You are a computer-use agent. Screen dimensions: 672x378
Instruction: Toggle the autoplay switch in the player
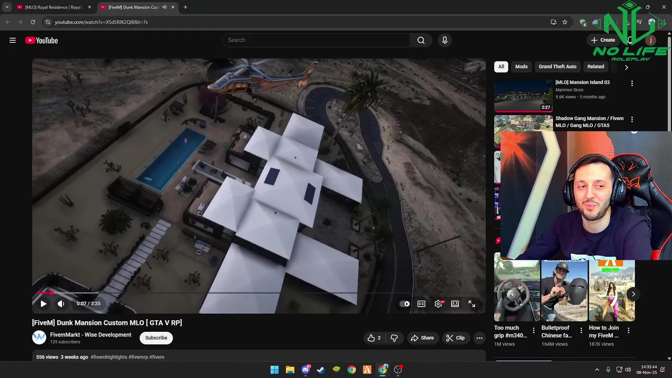[404, 303]
